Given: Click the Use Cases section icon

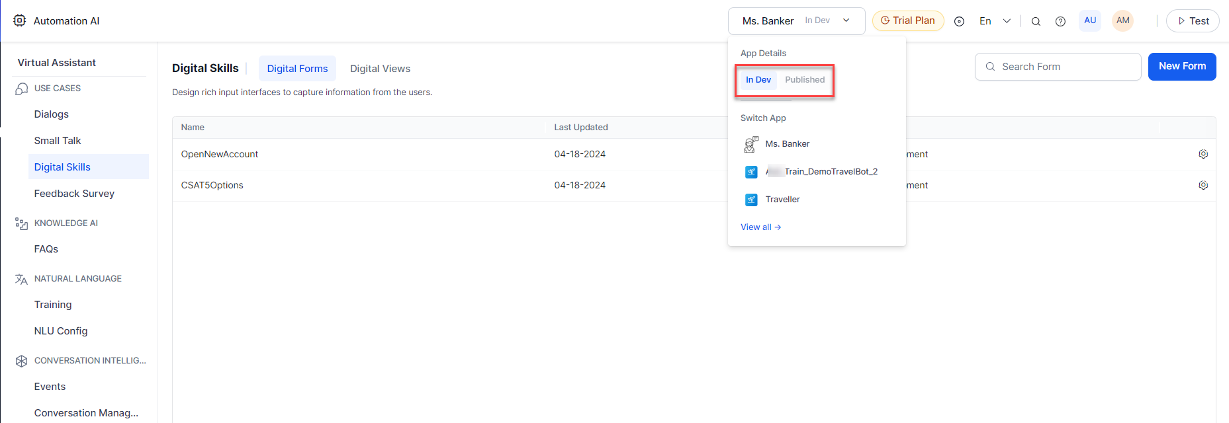Looking at the screenshot, I should coord(21,89).
